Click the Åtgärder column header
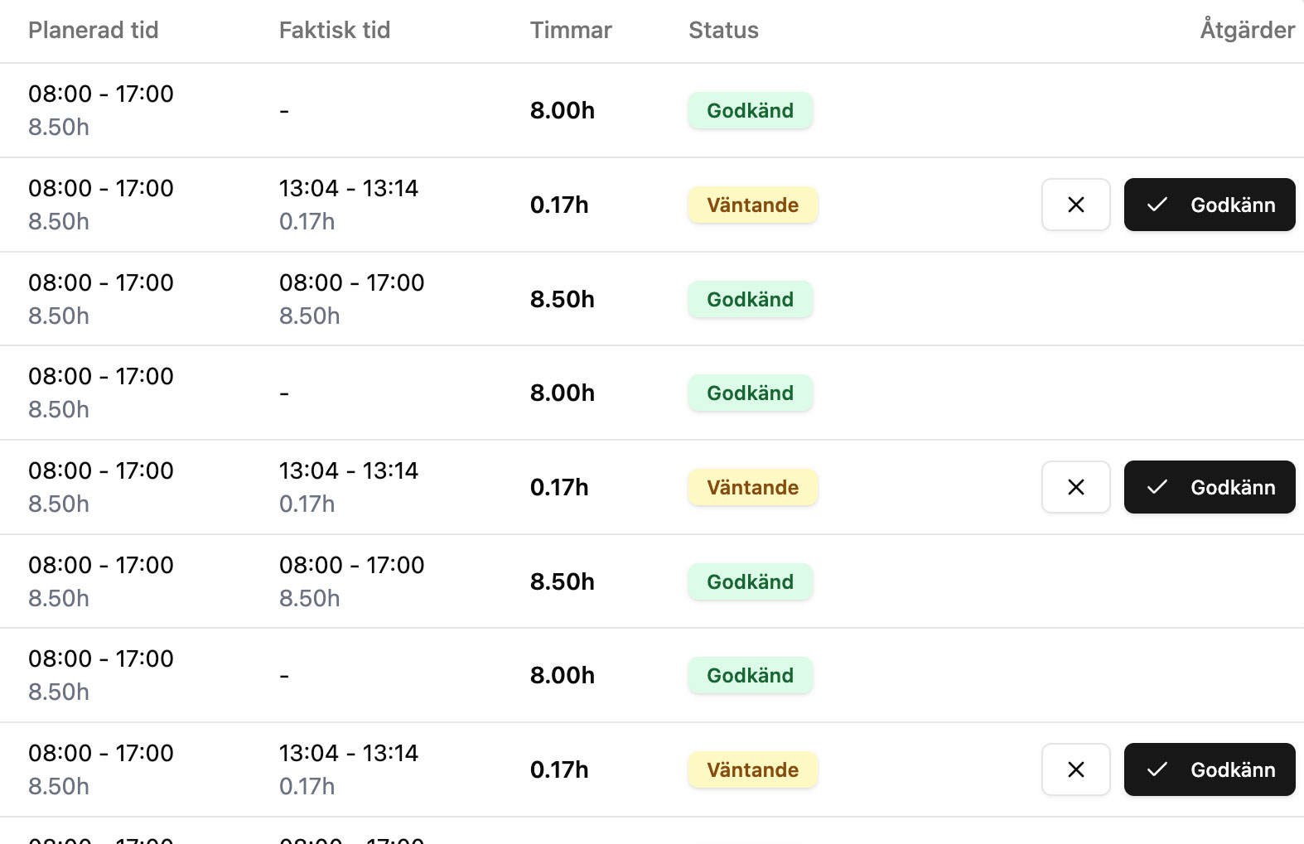The height and width of the screenshot is (844, 1304). pyautogui.click(x=1247, y=31)
